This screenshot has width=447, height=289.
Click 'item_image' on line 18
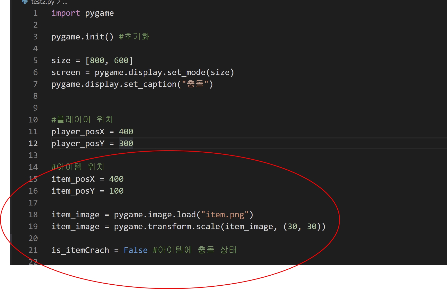click(x=75, y=215)
